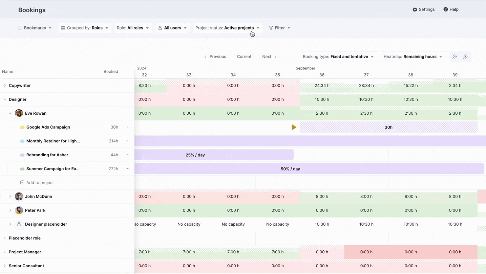
Task: Open Project status Active projects dropdown
Action: click(x=227, y=28)
